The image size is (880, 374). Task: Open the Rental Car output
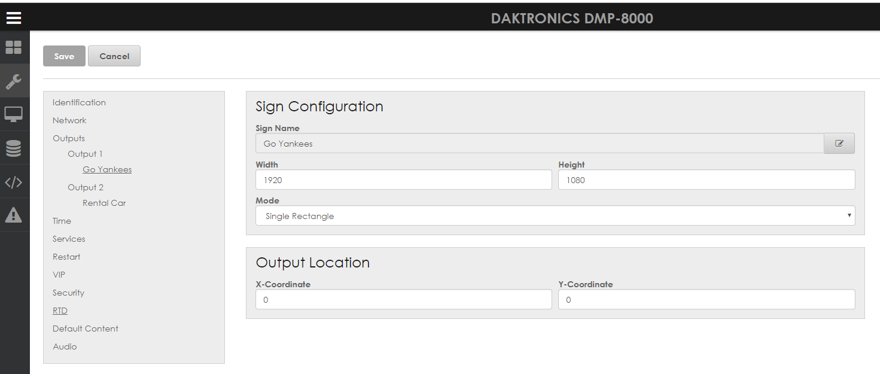(x=104, y=202)
